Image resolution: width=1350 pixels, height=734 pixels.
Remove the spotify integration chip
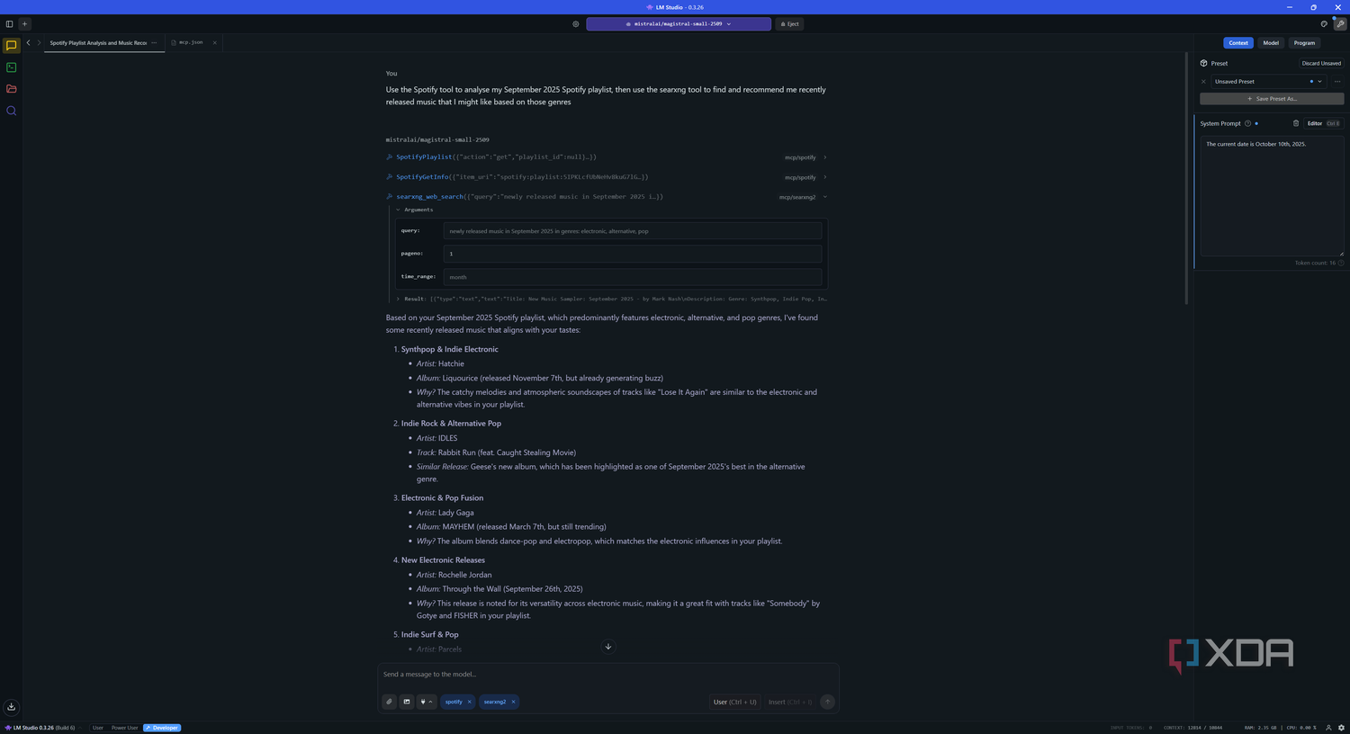pos(469,702)
